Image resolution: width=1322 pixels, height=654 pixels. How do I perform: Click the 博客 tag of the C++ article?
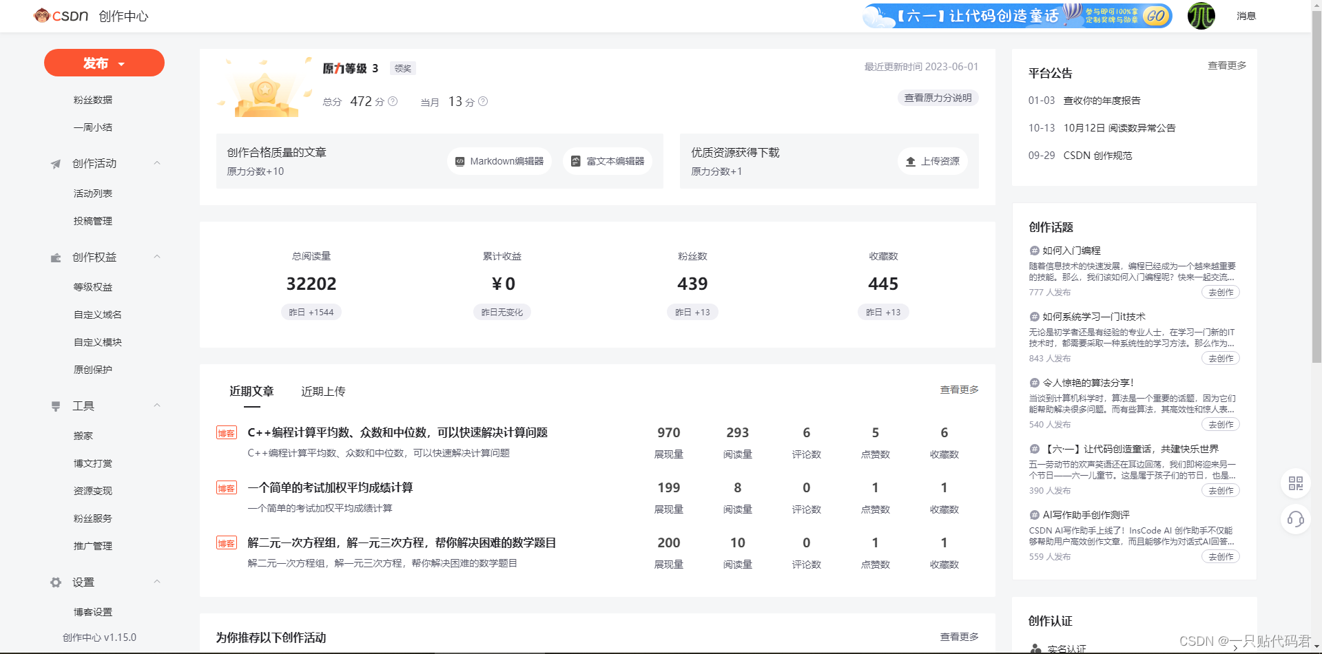(x=227, y=433)
